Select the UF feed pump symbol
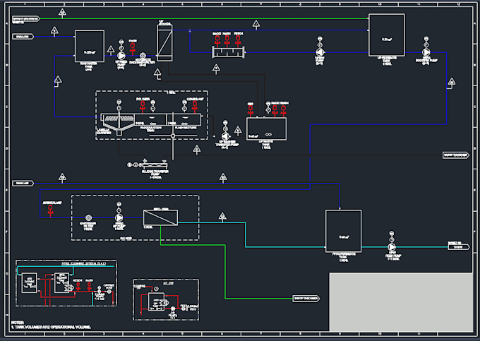 (121, 56)
